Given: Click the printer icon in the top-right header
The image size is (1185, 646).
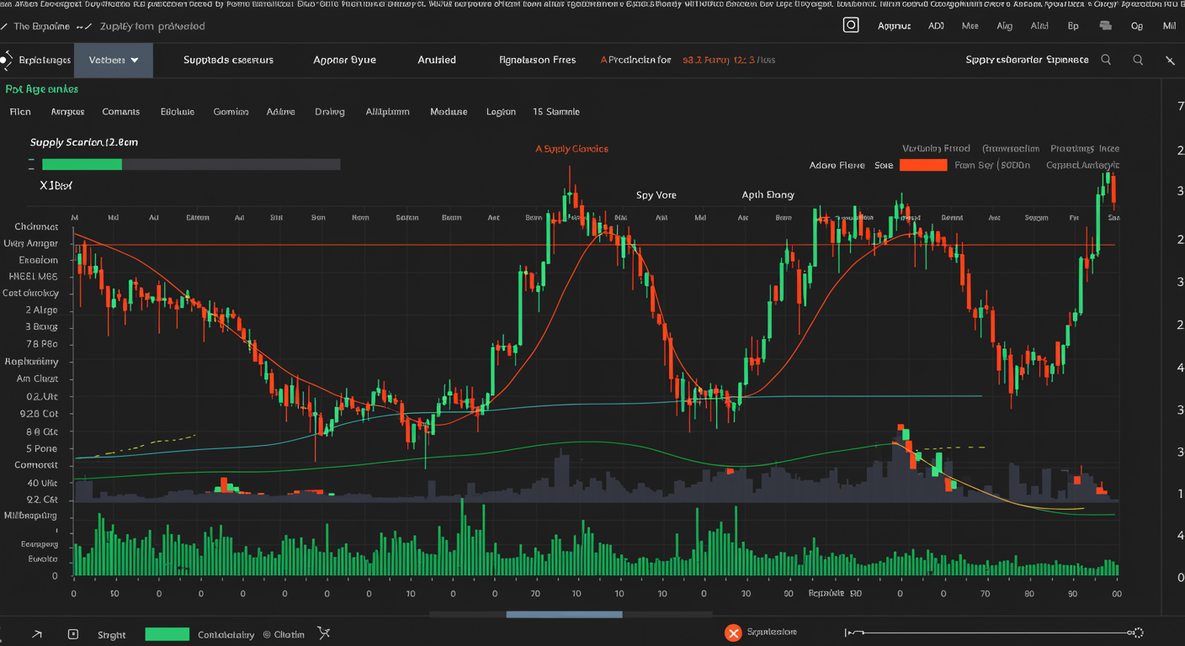Looking at the screenshot, I should (1106, 25).
